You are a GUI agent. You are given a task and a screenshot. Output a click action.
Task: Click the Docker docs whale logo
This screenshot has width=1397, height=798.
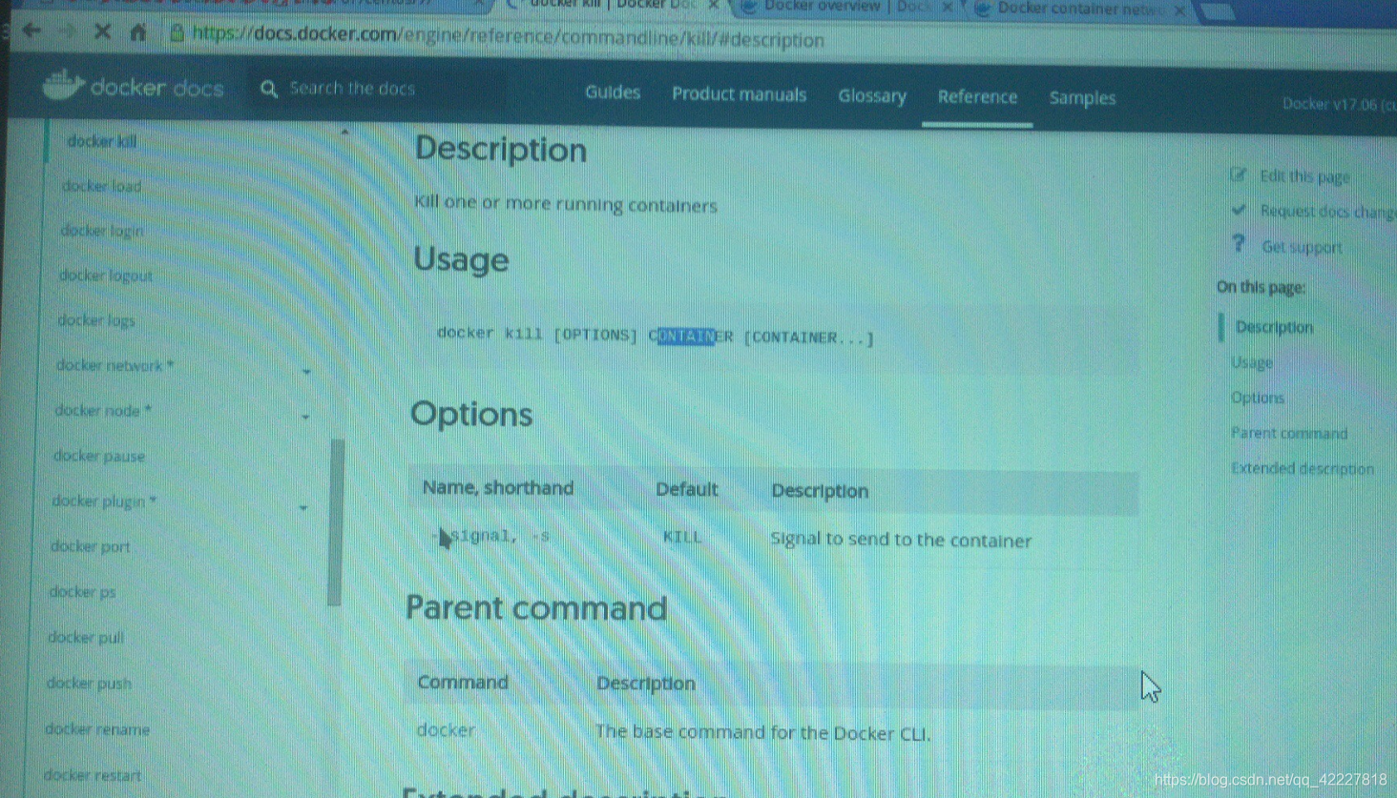[63, 86]
